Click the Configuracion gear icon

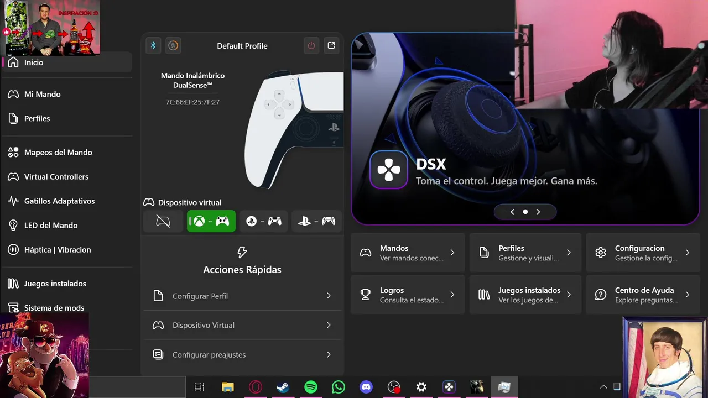pyautogui.click(x=601, y=253)
